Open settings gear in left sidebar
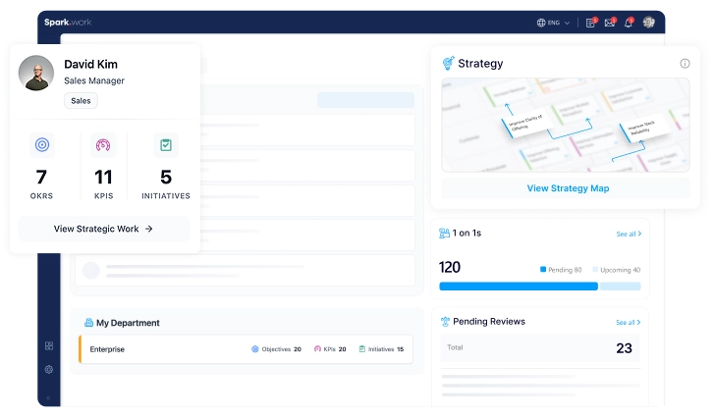The height and width of the screenshot is (417, 714). 49,369
